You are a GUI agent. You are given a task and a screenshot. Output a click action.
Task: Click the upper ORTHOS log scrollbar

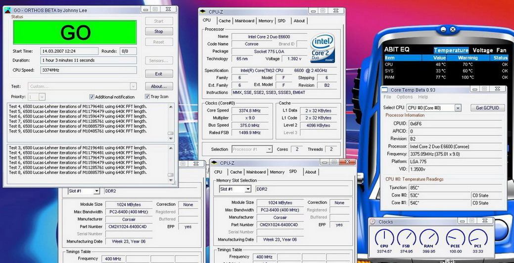coord(171,122)
